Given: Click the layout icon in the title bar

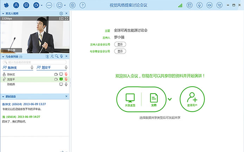Looking at the screenshot, I should (x=189, y=5).
